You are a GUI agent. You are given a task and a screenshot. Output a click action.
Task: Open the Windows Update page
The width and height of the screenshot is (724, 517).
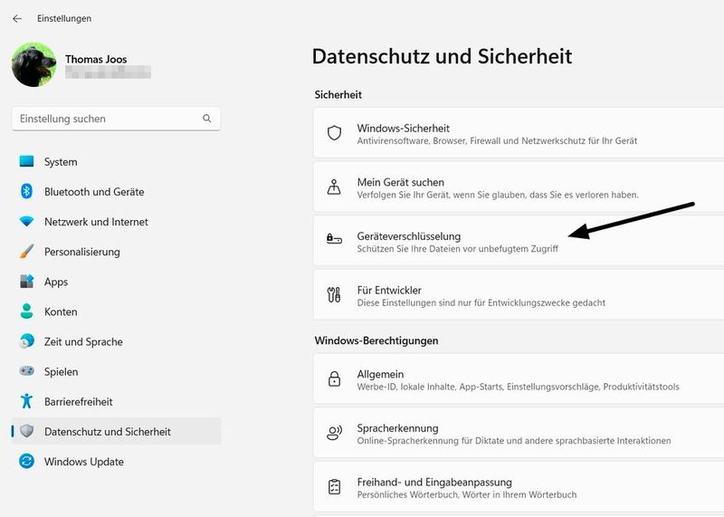tap(116, 462)
